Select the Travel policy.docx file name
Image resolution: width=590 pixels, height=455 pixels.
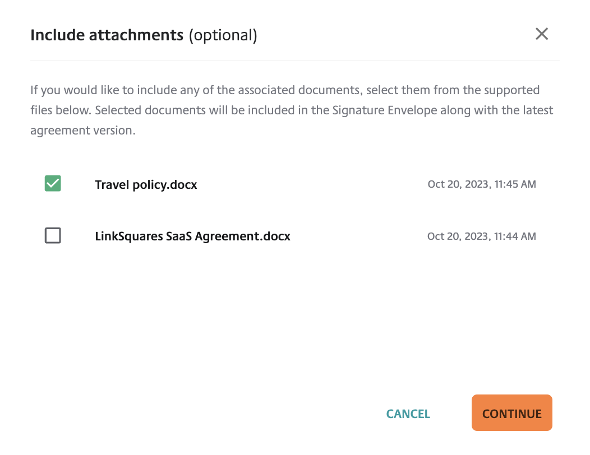pyautogui.click(x=146, y=184)
